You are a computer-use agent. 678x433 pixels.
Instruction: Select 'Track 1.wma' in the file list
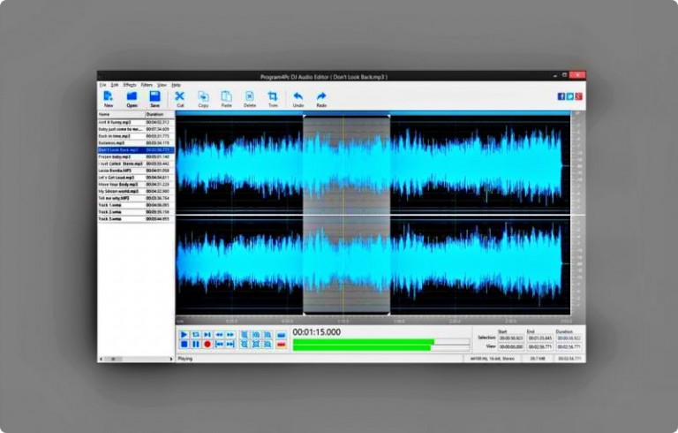click(136, 205)
